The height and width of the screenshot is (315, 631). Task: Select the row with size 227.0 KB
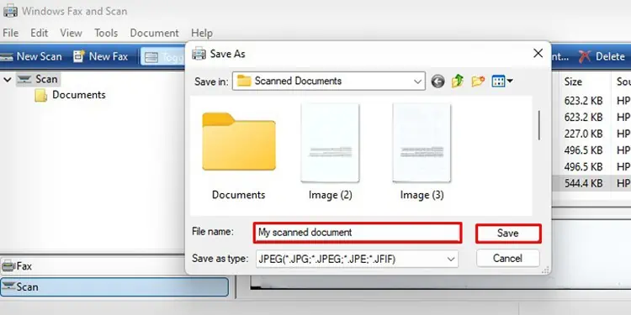591,134
